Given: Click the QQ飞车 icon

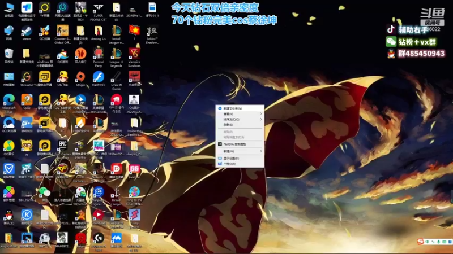Looking at the screenshot, I should click(x=62, y=79).
